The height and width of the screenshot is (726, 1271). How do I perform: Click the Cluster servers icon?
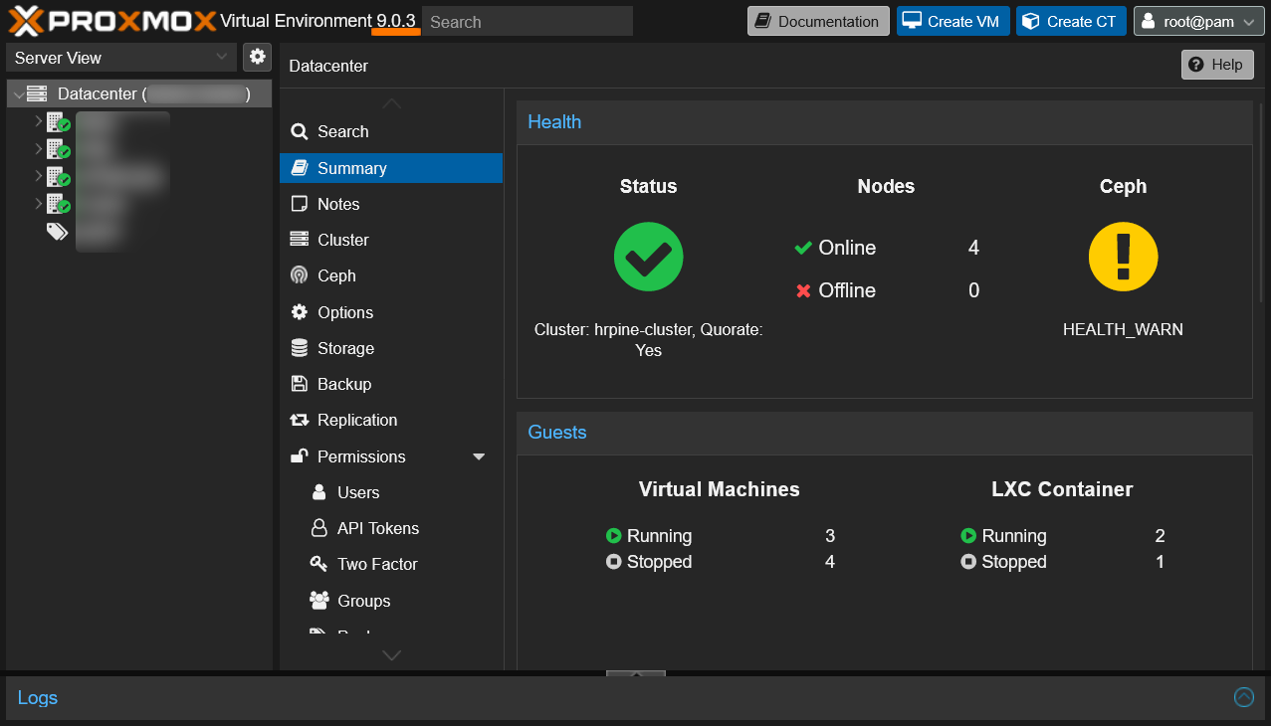click(x=299, y=240)
